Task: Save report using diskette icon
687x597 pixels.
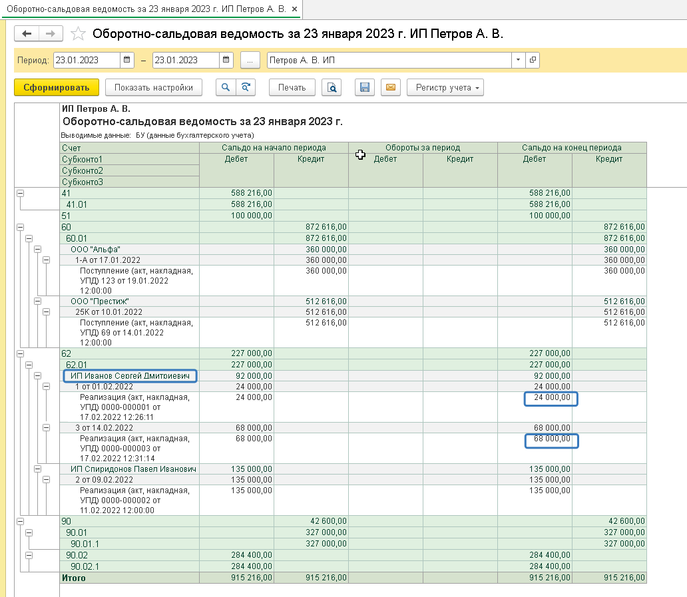Action: (364, 87)
